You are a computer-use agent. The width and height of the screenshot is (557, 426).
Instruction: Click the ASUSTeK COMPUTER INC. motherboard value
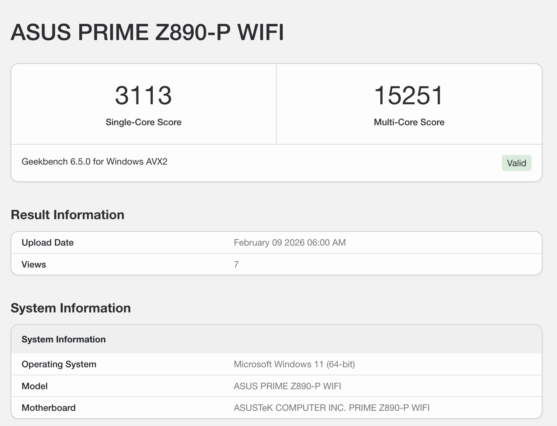coord(331,408)
